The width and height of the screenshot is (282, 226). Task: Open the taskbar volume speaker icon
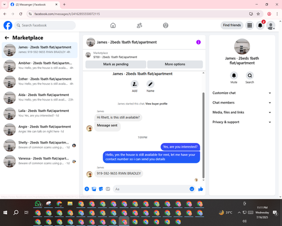coord(244,221)
